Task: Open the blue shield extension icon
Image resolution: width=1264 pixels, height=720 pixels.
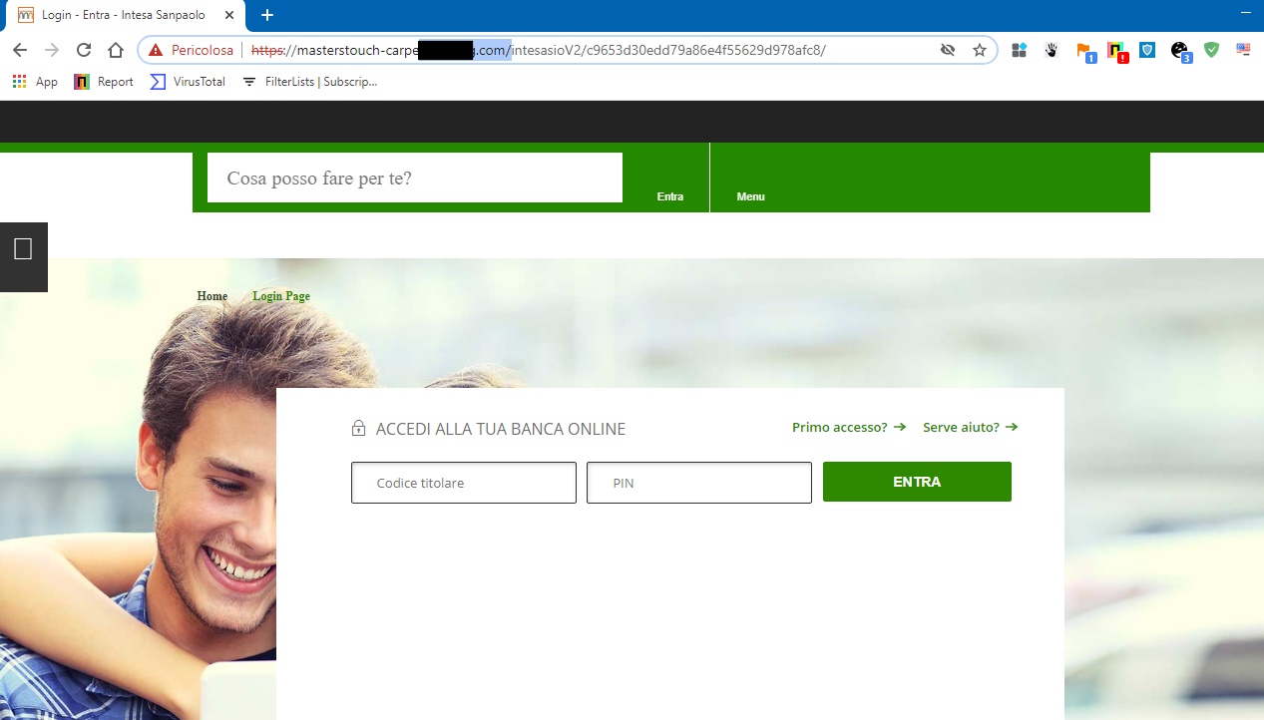Action: click(x=1147, y=50)
